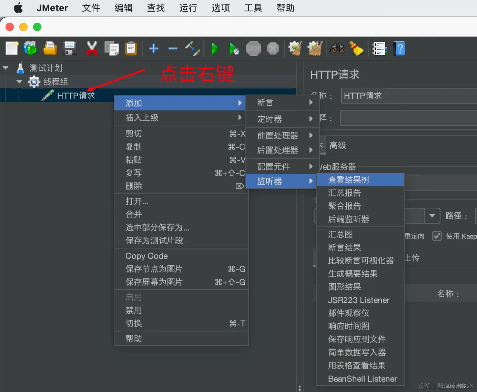Open the Apple menu
The width and height of the screenshot is (477, 392).
pos(18,8)
